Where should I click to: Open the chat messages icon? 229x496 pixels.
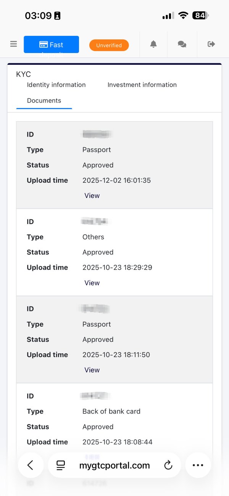click(x=182, y=44)
